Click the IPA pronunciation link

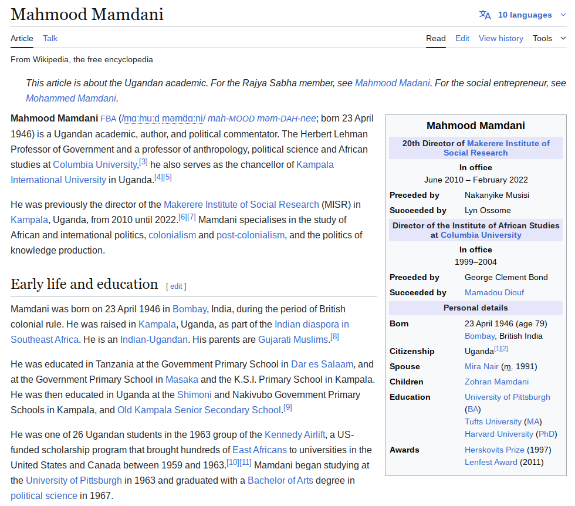(164, 119)
